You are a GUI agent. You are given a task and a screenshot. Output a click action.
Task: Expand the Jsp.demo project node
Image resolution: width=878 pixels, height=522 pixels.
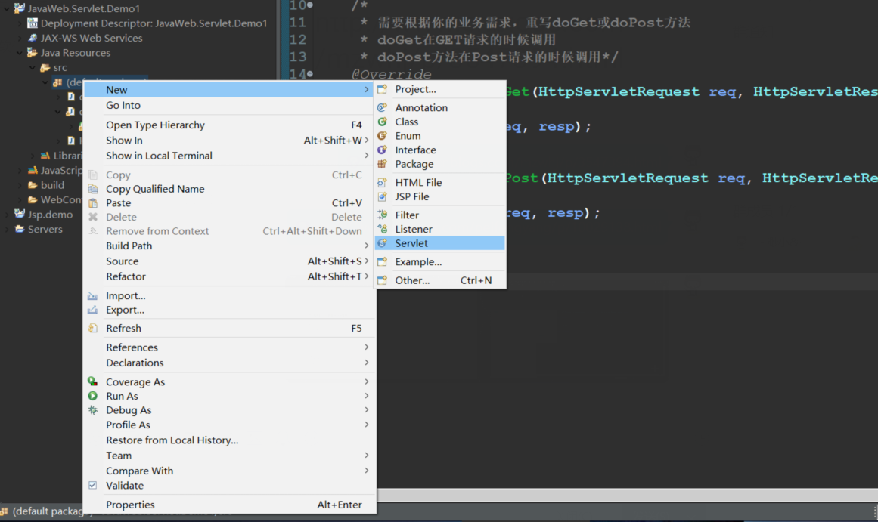tap(7, 215)
